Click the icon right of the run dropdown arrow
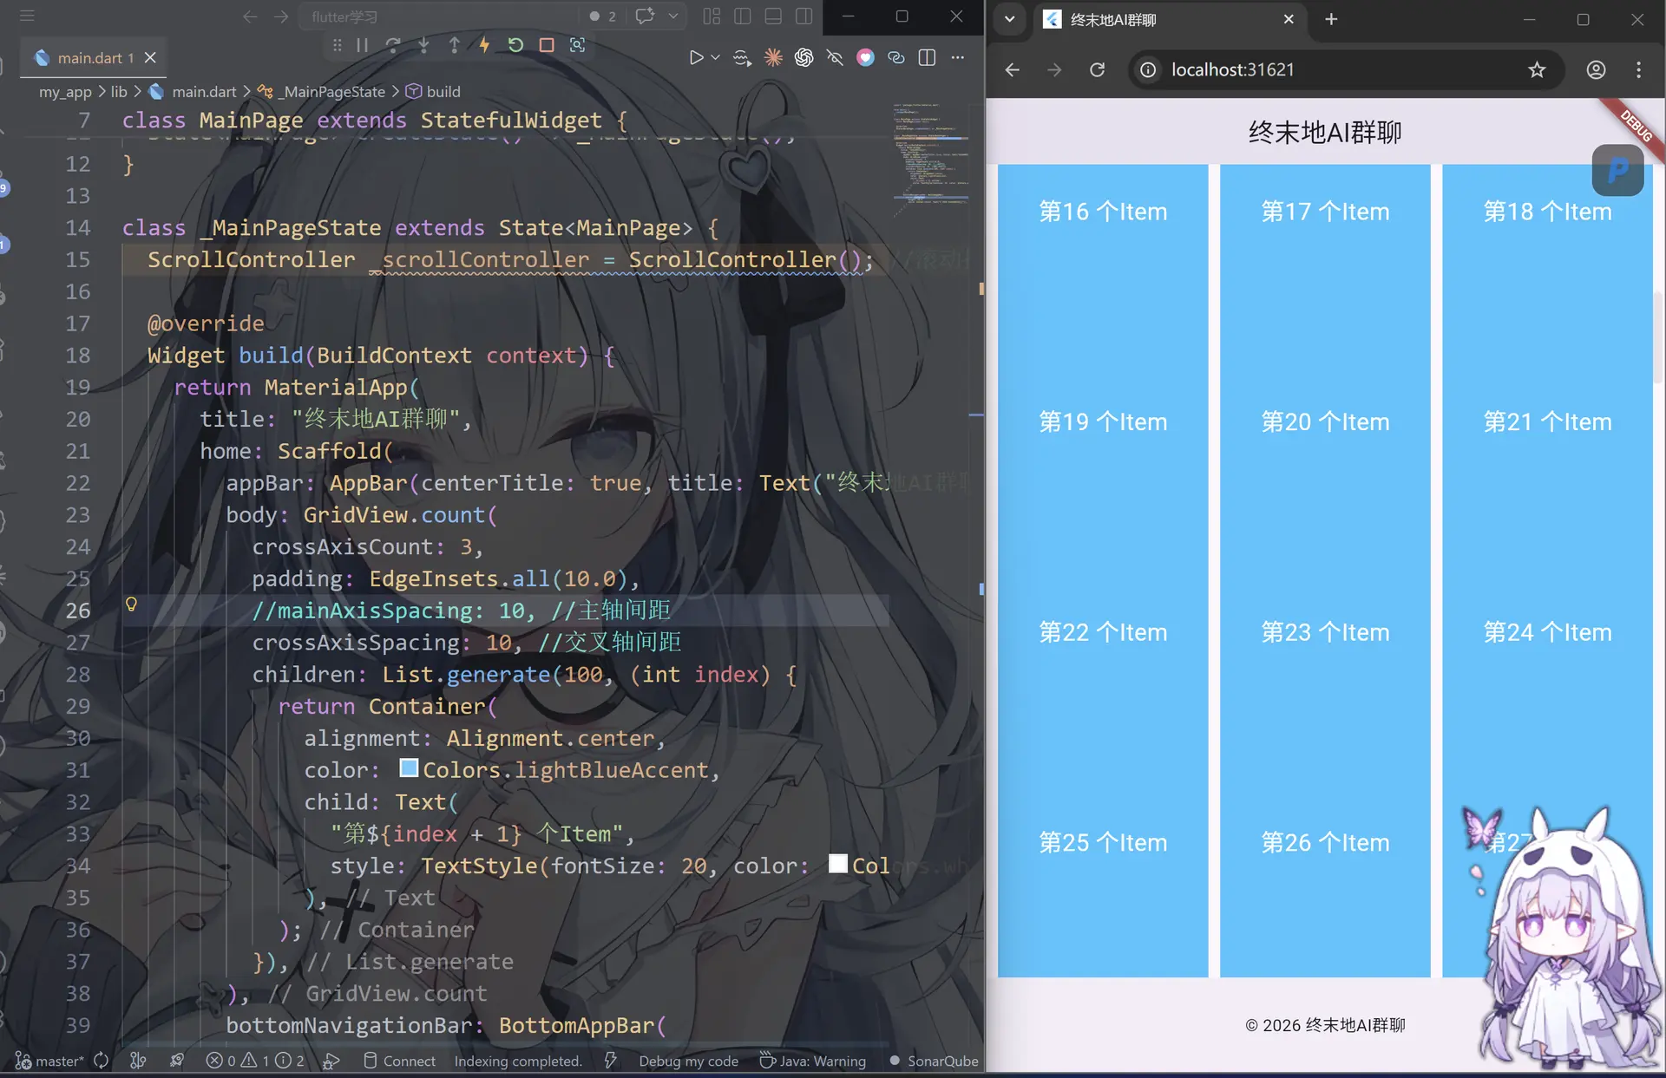The image size is (1666, 1078). point(742,57)
